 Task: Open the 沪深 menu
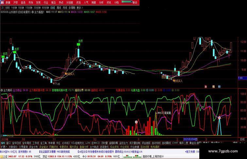tap(16, 3)
